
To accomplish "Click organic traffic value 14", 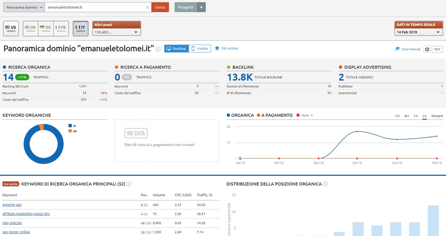I will click(x=8, y=77).
